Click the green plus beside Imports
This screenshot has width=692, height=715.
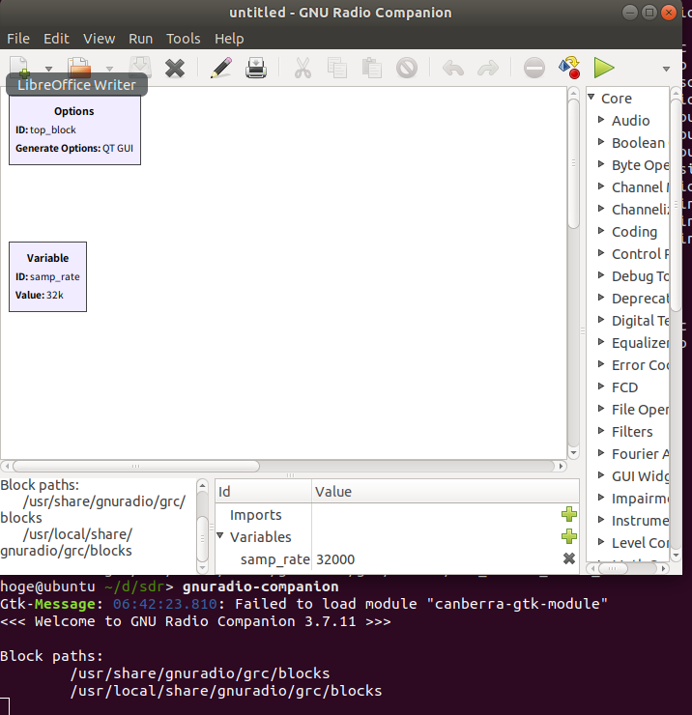[569, 514]
